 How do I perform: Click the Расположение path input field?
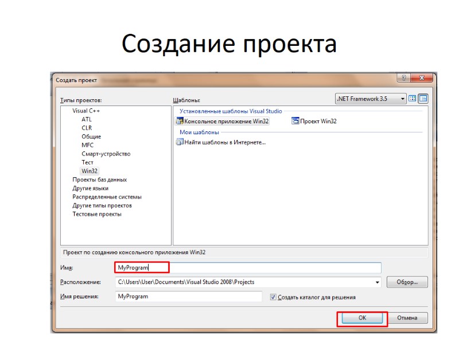248,282
